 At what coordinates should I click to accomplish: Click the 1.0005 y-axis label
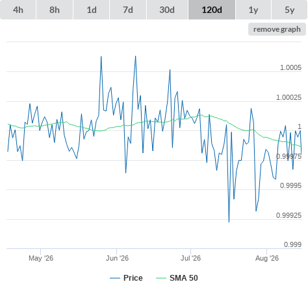pyautogui.click(x=290, y=67)
